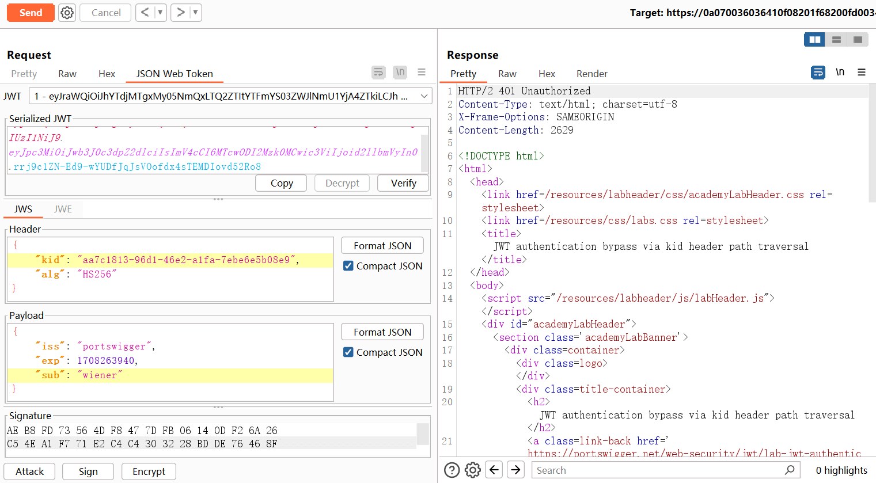Expand the JWT selection dropdown
Screen dimensions: 876x483
point(424,96)
